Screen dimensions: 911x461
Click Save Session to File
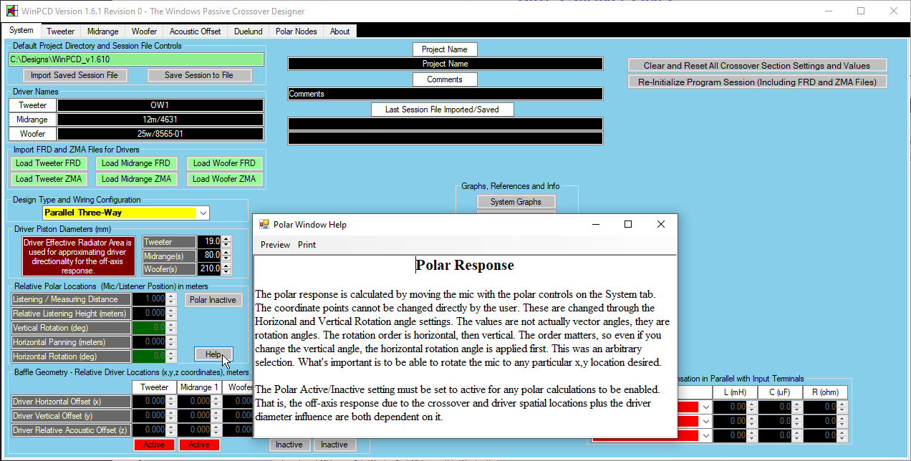tap(199, 75)
